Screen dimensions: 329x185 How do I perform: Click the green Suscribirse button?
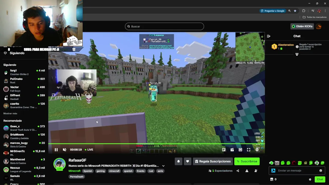point(247,161)
